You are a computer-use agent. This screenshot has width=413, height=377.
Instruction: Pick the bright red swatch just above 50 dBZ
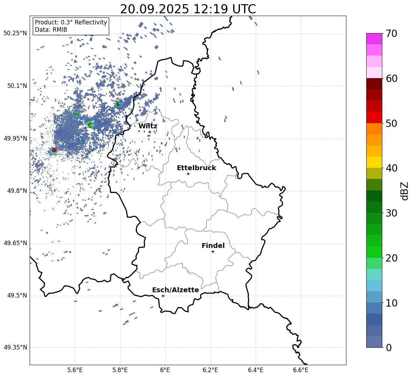click(374, 117)
